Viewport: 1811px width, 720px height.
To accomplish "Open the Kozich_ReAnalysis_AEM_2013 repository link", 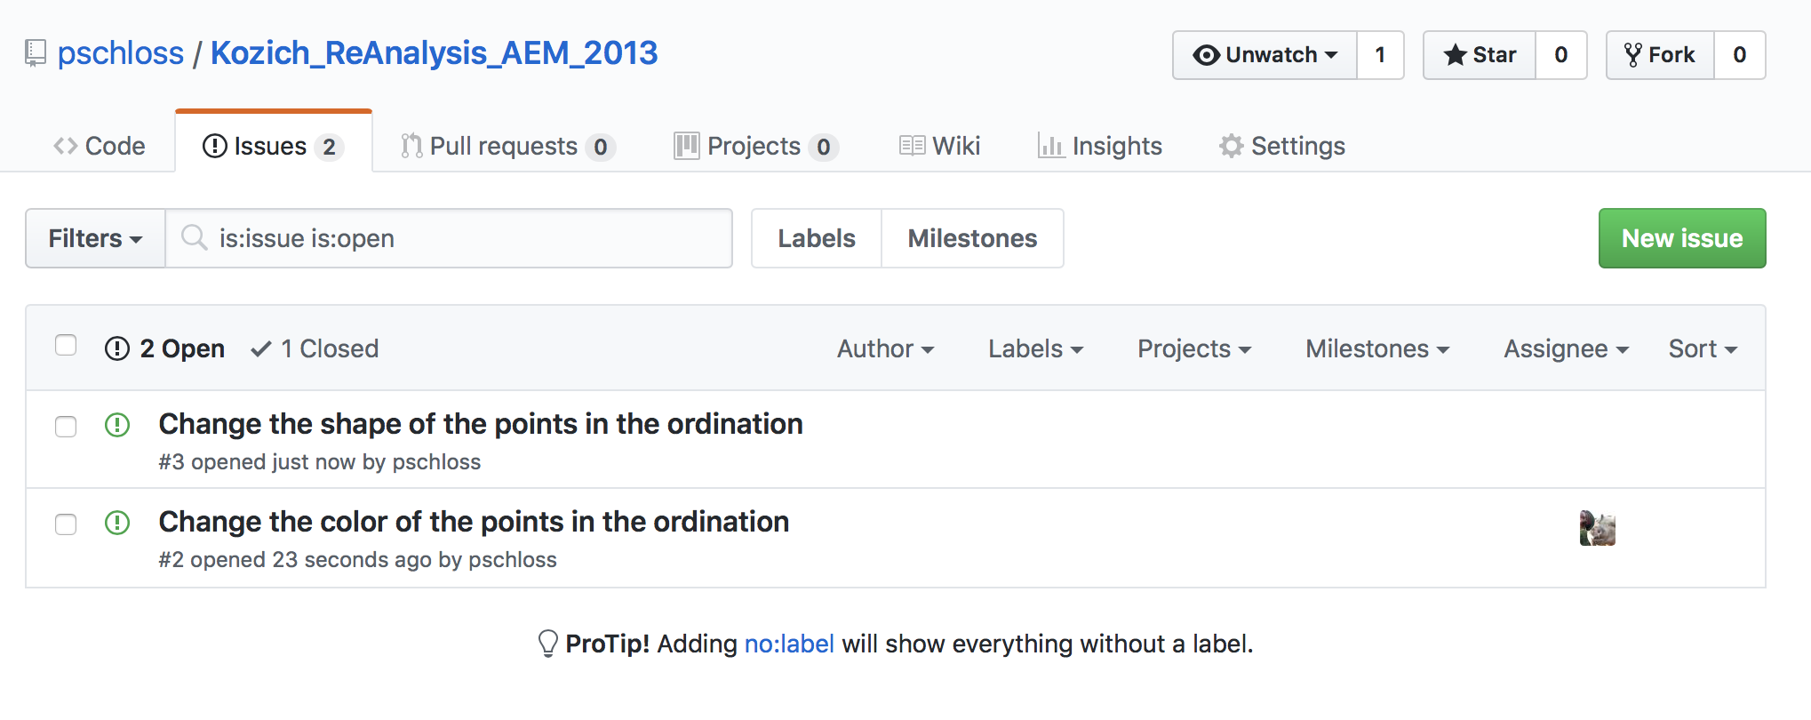I will coord(434,53).
